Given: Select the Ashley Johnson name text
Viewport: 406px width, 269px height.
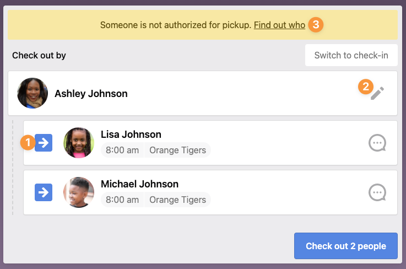Looking at the screenshot, I should point(91,94).
